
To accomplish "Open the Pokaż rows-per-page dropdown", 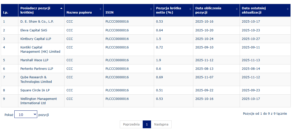I will [x=26, y=114].
